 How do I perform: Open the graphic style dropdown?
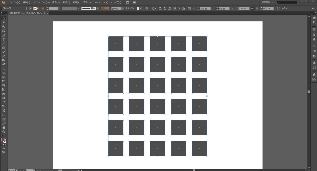[141, 8]
